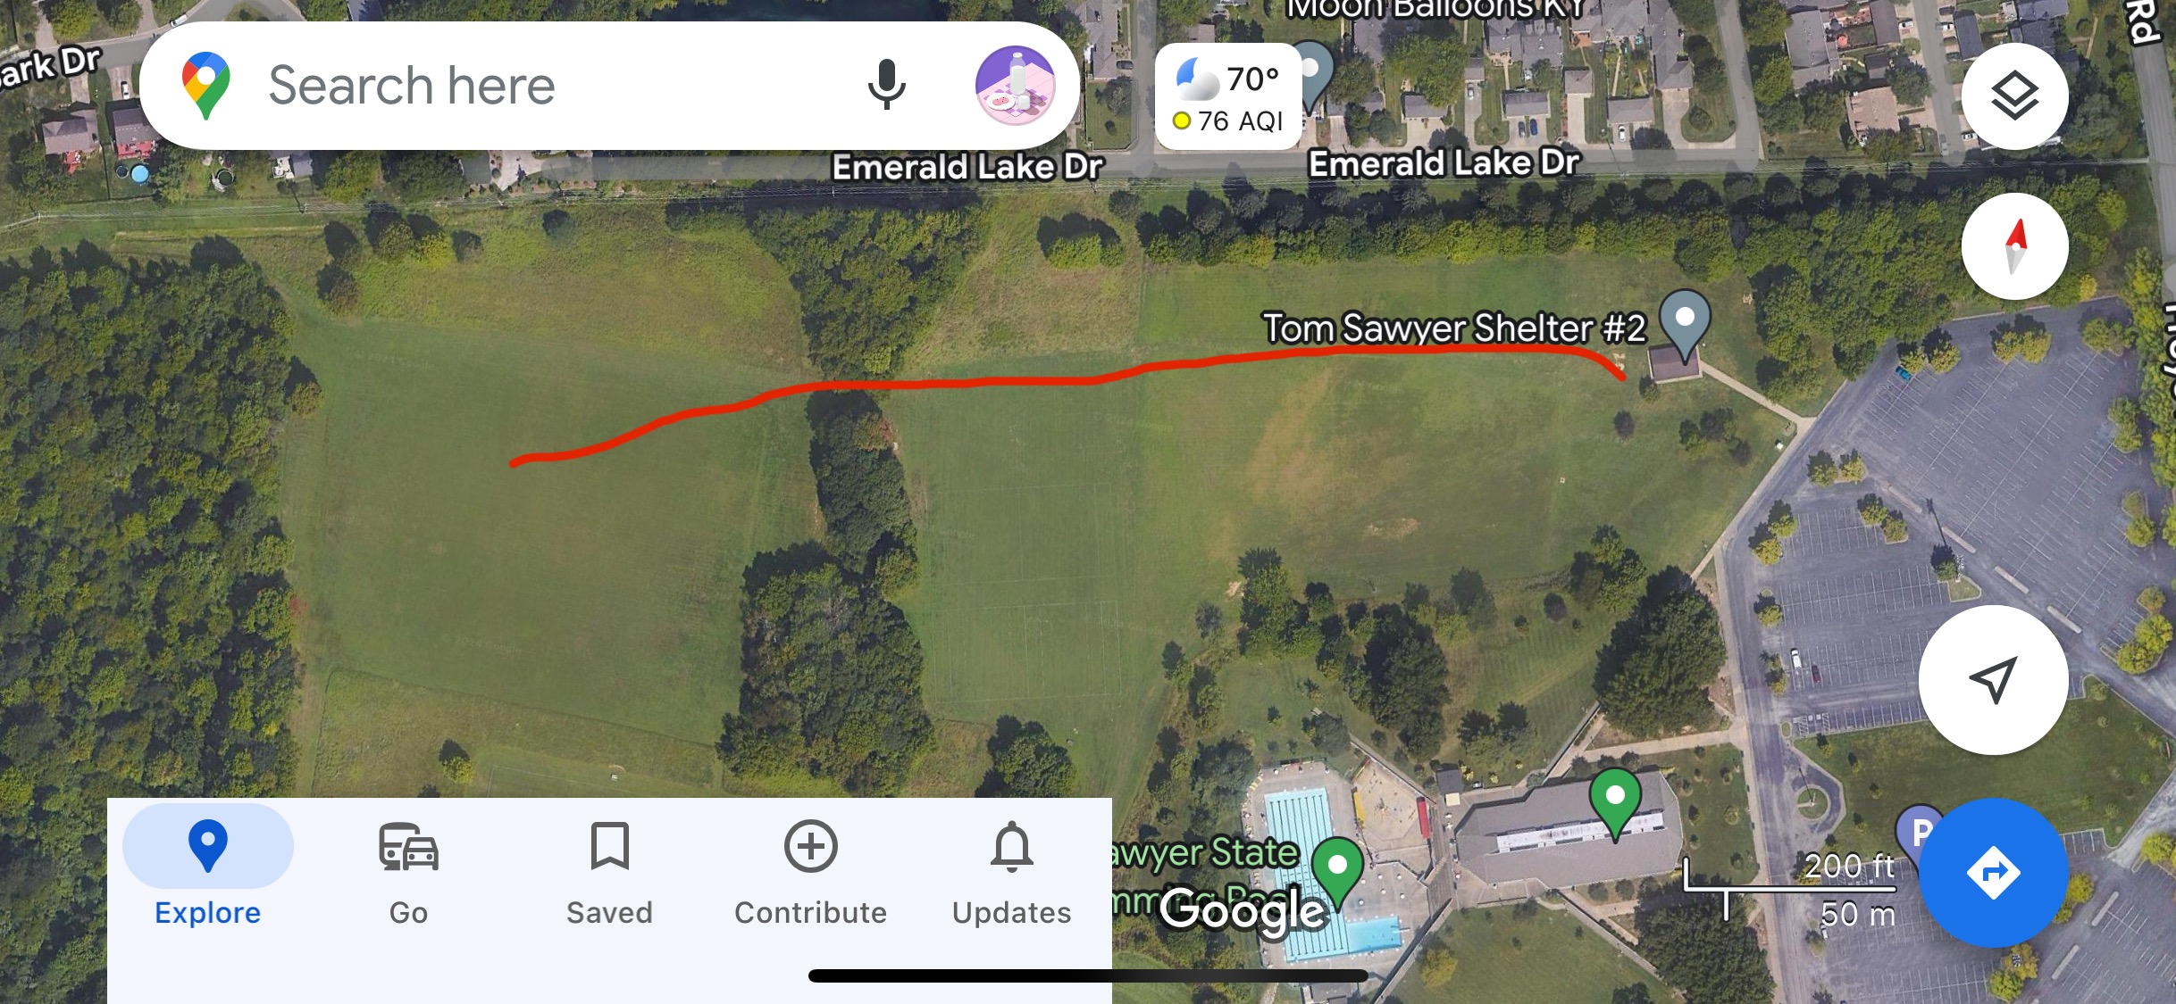Open the Saved tab
This screenshot has width=2176, height=1004.
[609, 873]
